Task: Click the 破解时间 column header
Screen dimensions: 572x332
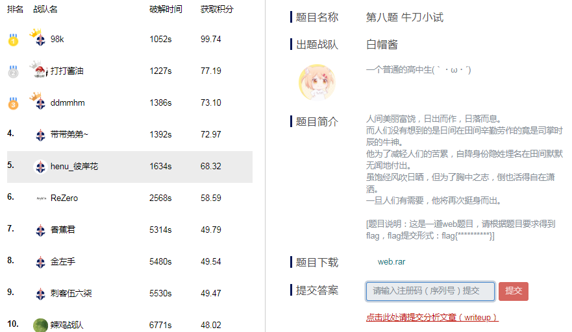Action: point(166,9)
